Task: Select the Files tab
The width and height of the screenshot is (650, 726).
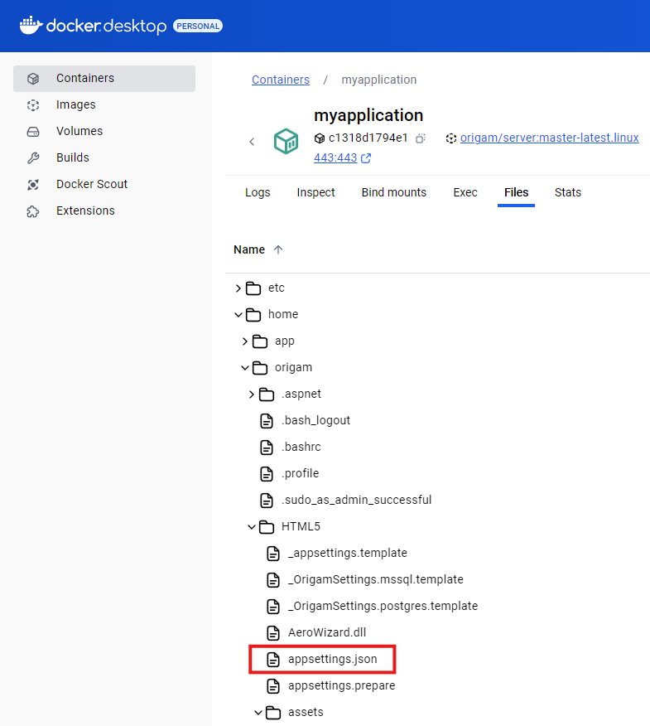Action: [x=517, y=192]
